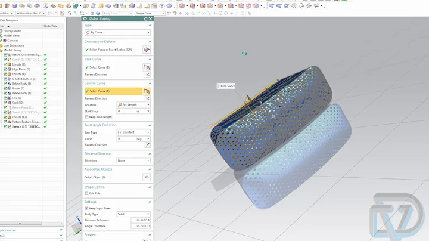Image resolution: width=429 pixels, height=241 pixels.
Task: Click the first purple-orange cube toolbar icon
Action: (182, 6)
